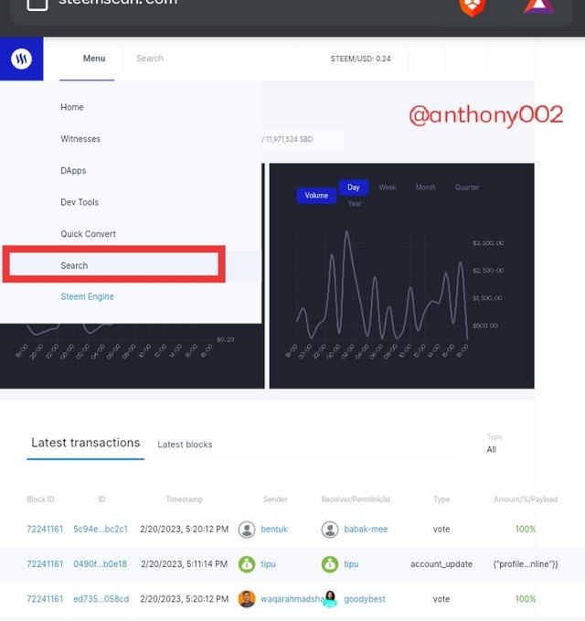
Task: Open transaction ID ed735...058cd
Action: [x=101, y=599]
